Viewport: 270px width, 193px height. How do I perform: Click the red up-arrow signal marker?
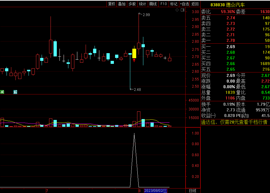tap(134, 60)
